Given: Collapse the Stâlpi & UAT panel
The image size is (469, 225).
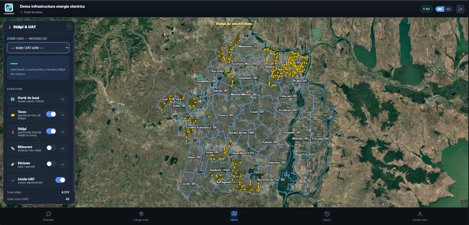Looking at the screenshot, I should [x=69, y=27].
